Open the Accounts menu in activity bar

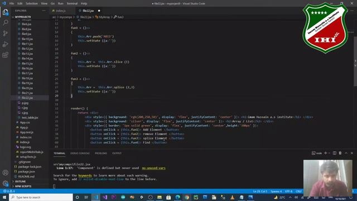[5, 173]
